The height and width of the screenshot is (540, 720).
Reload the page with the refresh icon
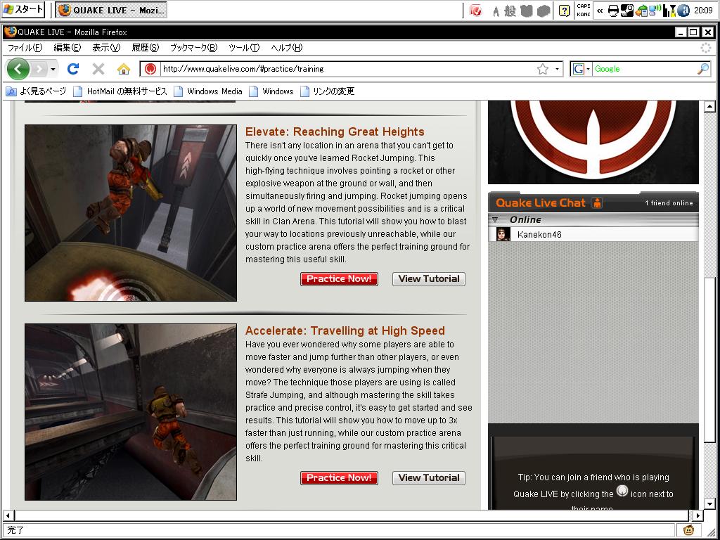73,69
